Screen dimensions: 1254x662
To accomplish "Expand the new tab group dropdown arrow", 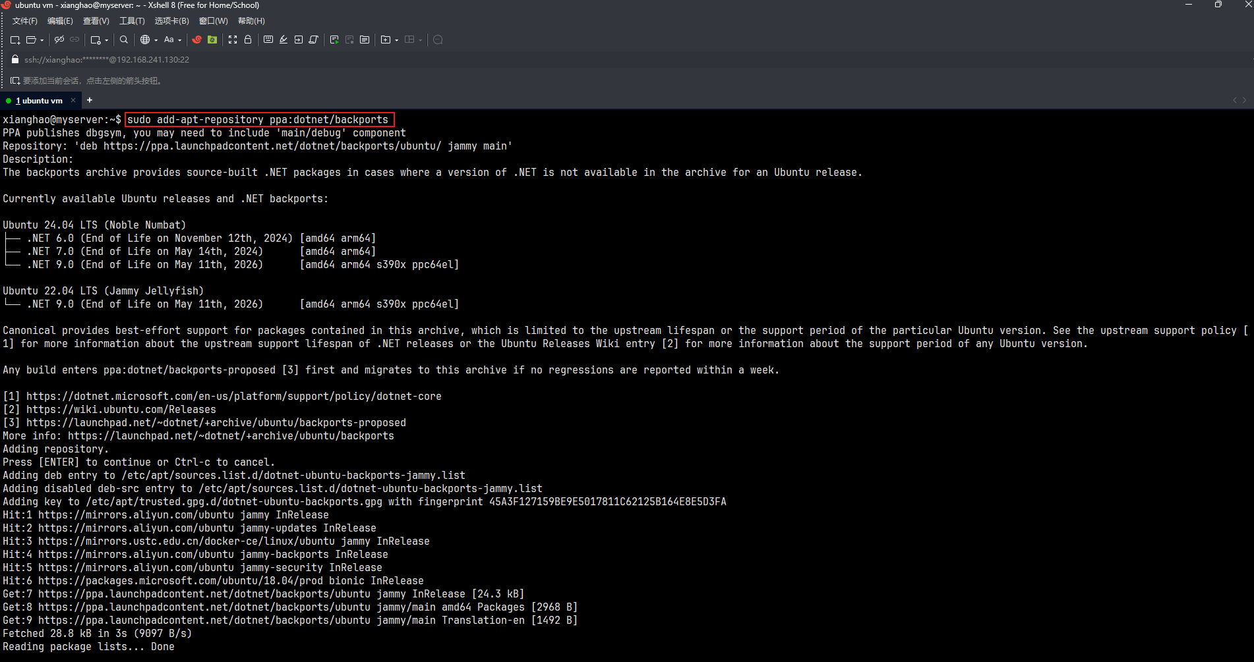I will pyautogui.click(x=397, y=40).
